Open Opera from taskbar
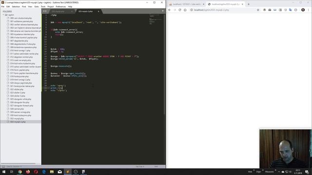 coord(36,172)
